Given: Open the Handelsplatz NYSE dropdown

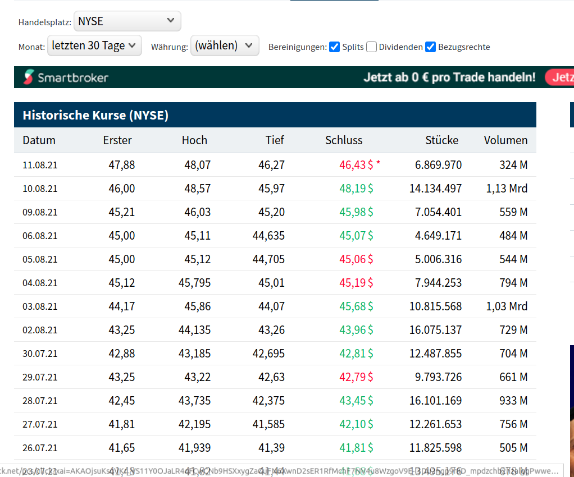Looking at the screenshot, I should (127, 21).
